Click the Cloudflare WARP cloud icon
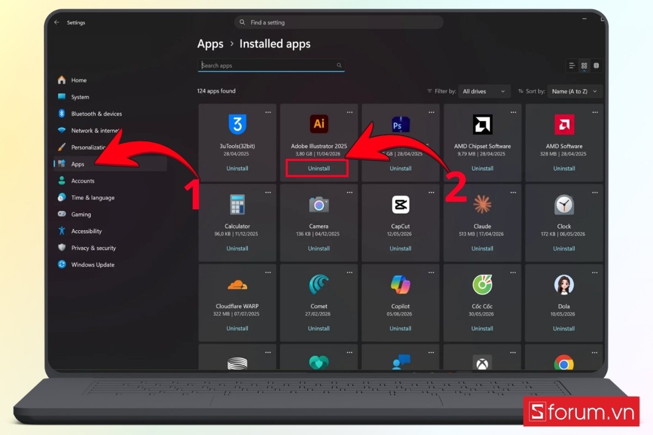 (237, 284)
